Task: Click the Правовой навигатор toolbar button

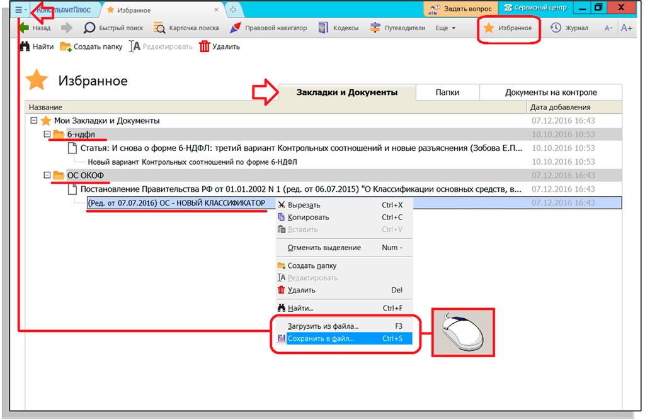Action: pos(268,28)
